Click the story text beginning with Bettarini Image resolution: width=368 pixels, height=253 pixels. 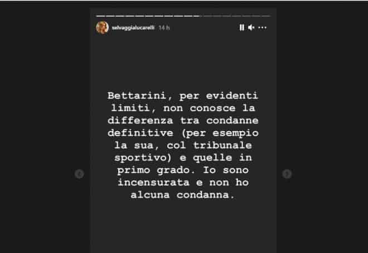pos(183,145)
